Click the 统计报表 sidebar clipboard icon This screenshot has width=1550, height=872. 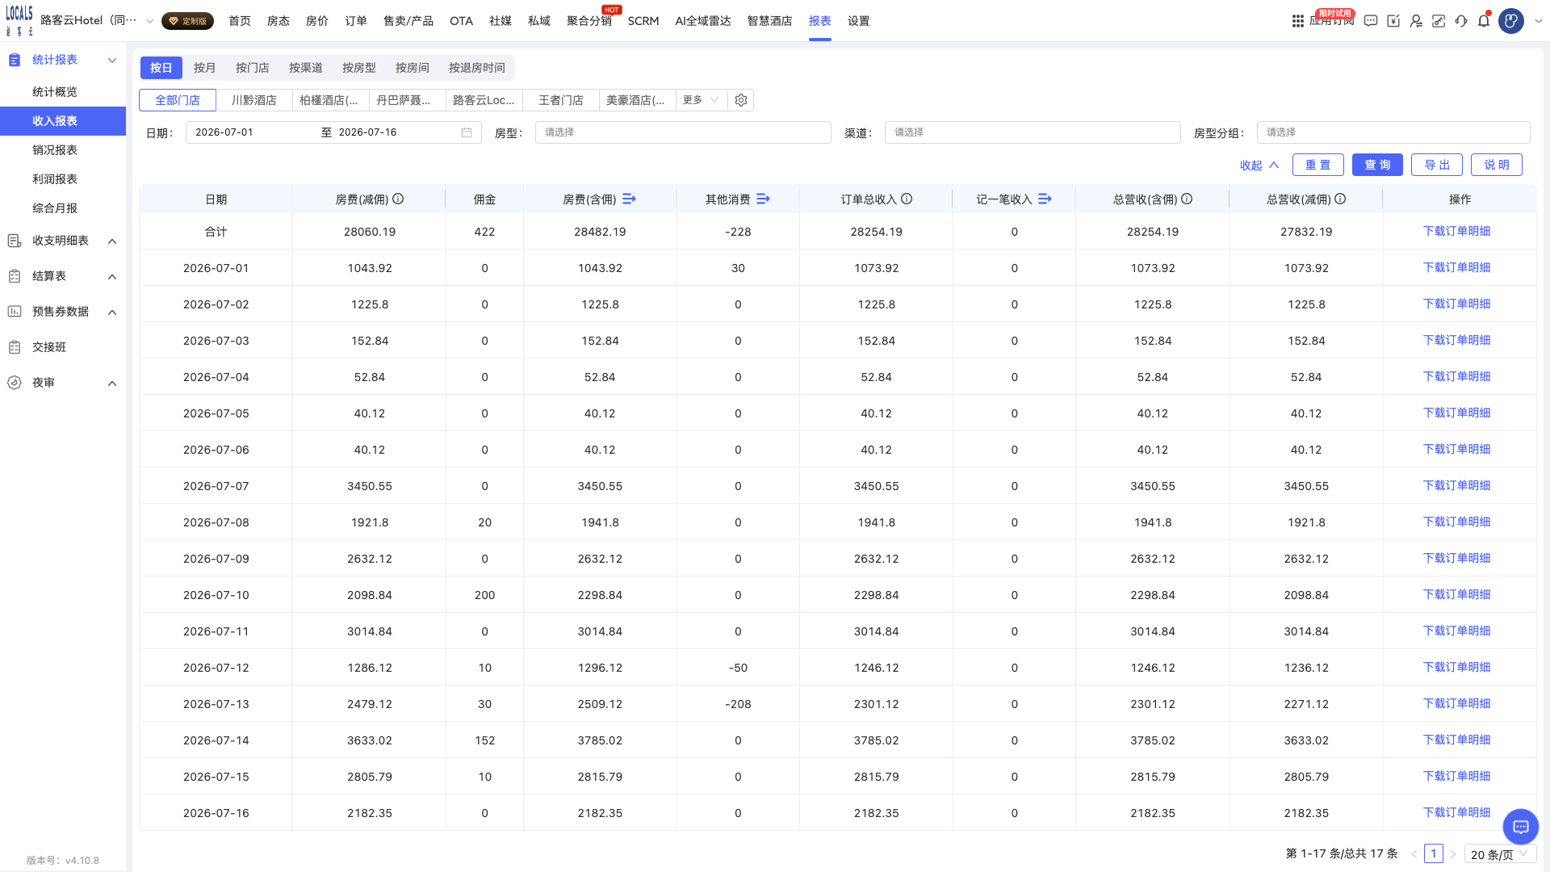15,60
